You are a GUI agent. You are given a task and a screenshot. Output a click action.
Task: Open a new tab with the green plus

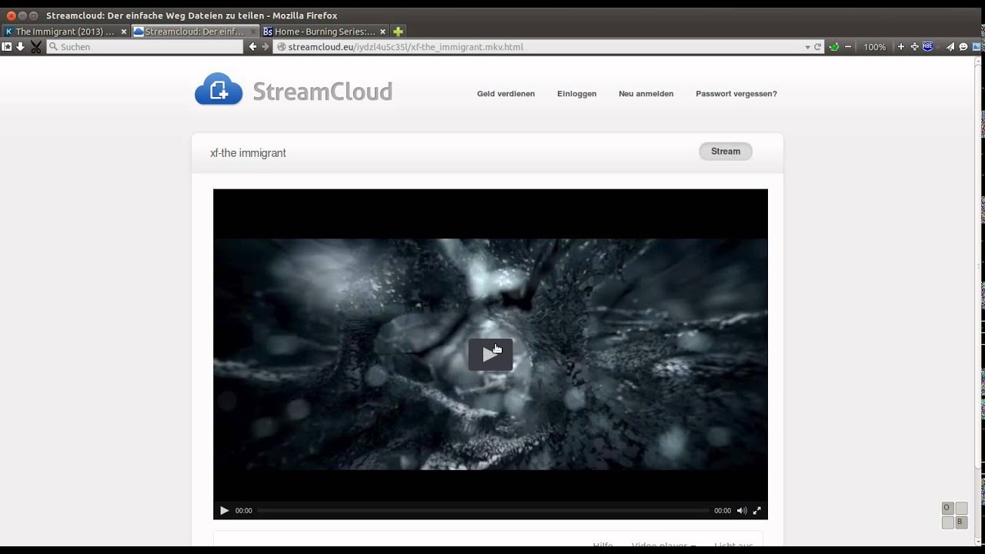pos(398,32)
